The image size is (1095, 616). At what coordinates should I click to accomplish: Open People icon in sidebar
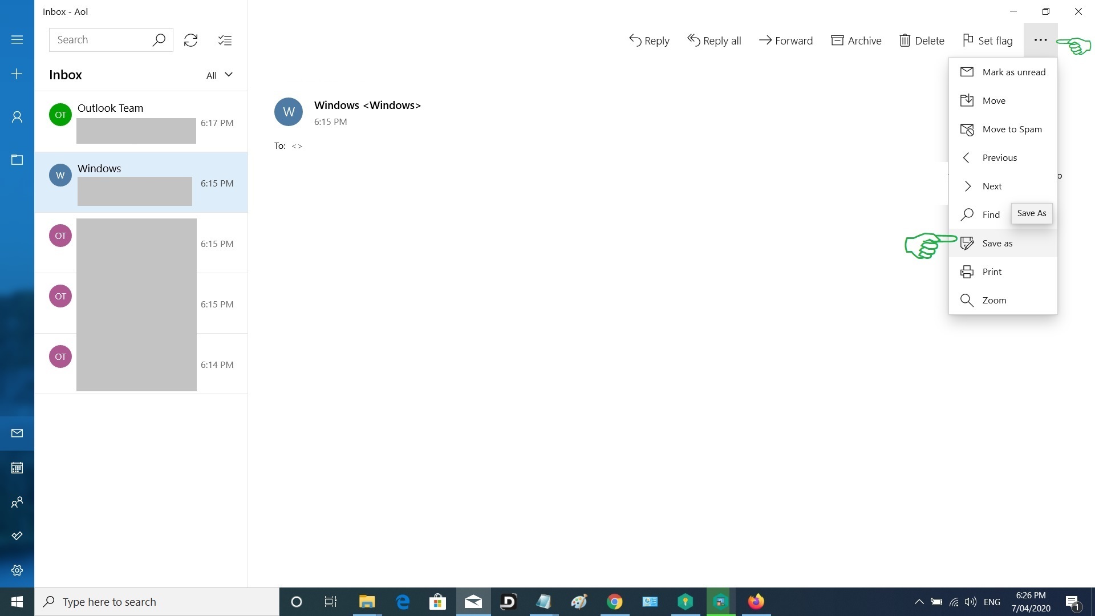click(17, 502)
